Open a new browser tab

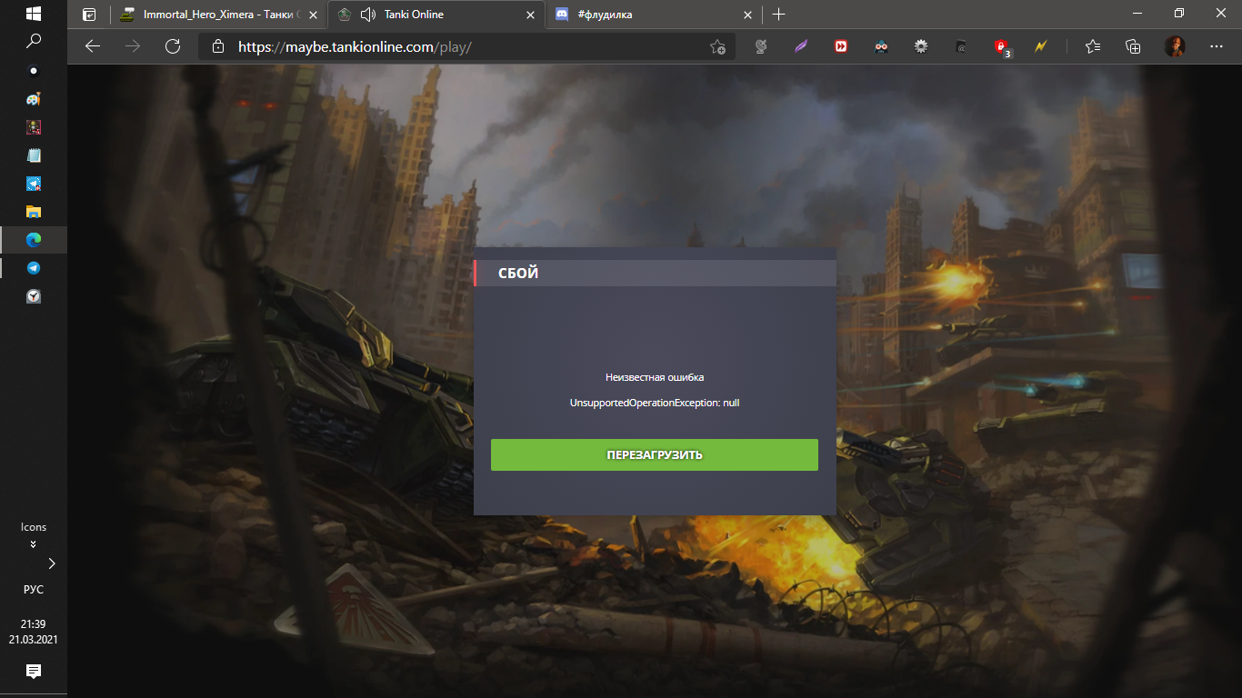click(x=778, y=15)
